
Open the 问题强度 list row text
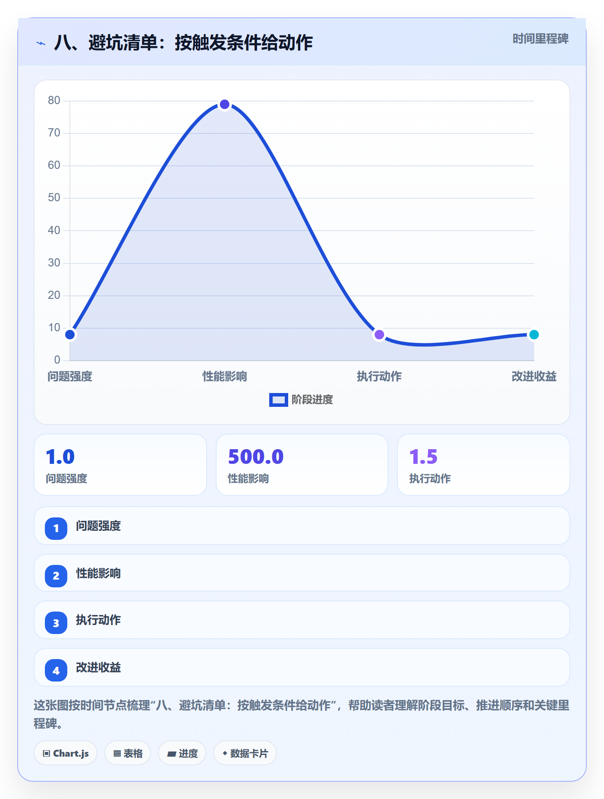tap(98, 526)
